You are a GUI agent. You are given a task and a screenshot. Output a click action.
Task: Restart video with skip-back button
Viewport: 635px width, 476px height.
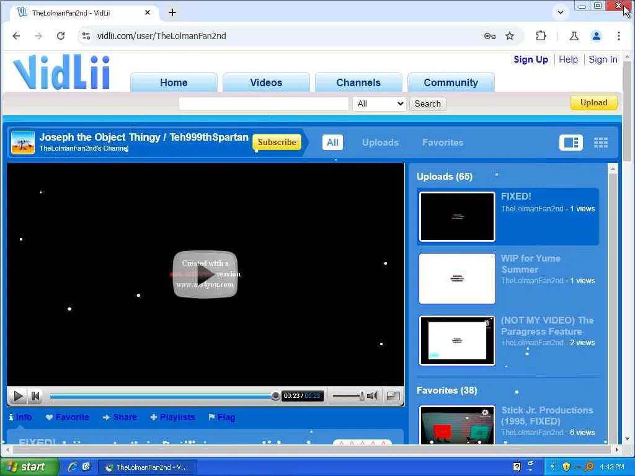[x=35, y=396]
